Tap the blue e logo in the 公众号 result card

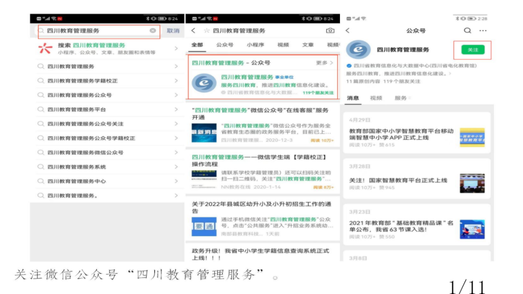click(x=204, y=83)
